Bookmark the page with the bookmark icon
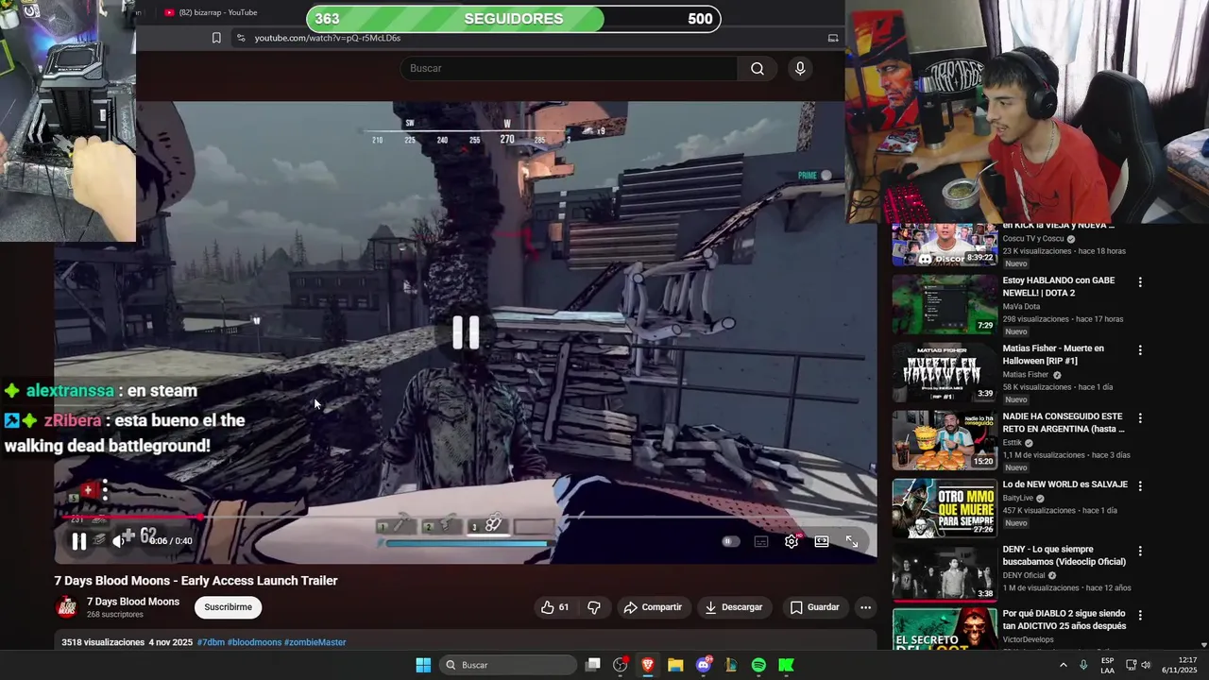 [216, 38]
